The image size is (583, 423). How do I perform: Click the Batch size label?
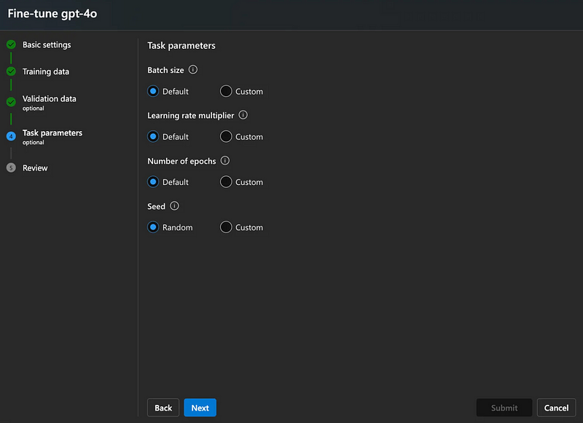click(x=165, y=70)
